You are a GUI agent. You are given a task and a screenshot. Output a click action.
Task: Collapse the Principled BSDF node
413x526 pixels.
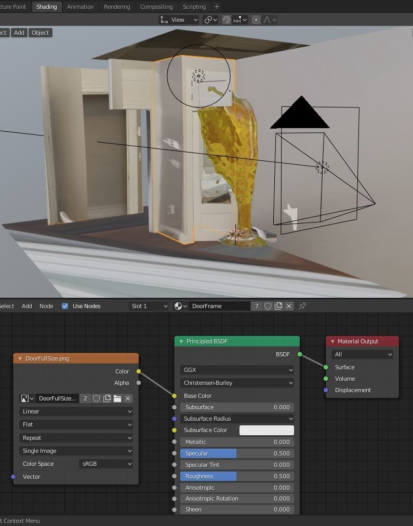click(181, 341)
